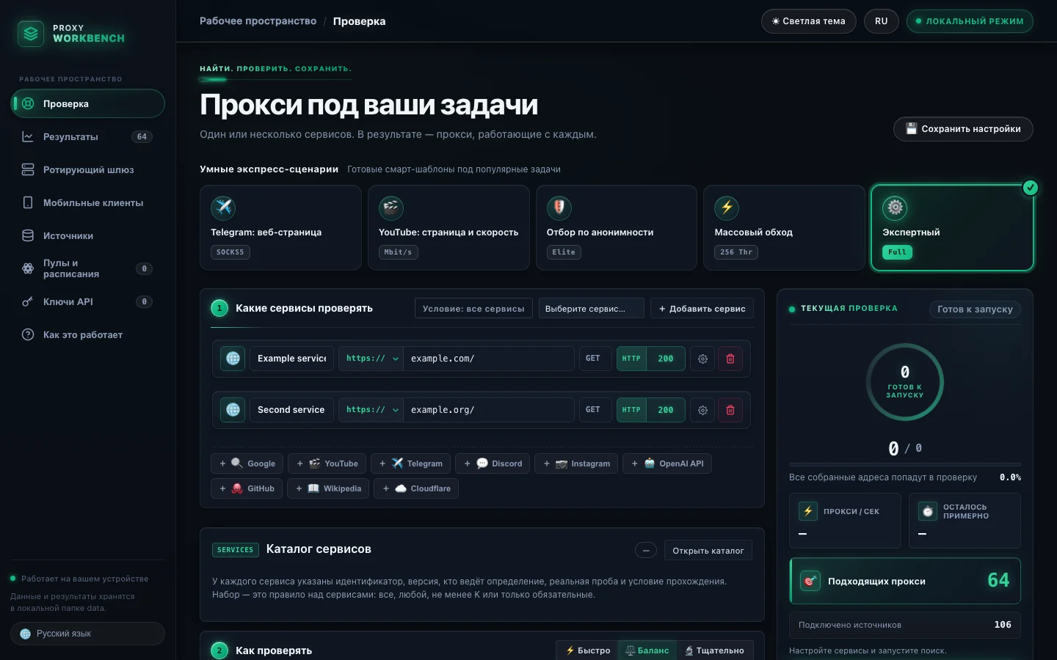Edit the example.com/ URL field
This screenshot has width=1057, height=660.
coord(489,359)
